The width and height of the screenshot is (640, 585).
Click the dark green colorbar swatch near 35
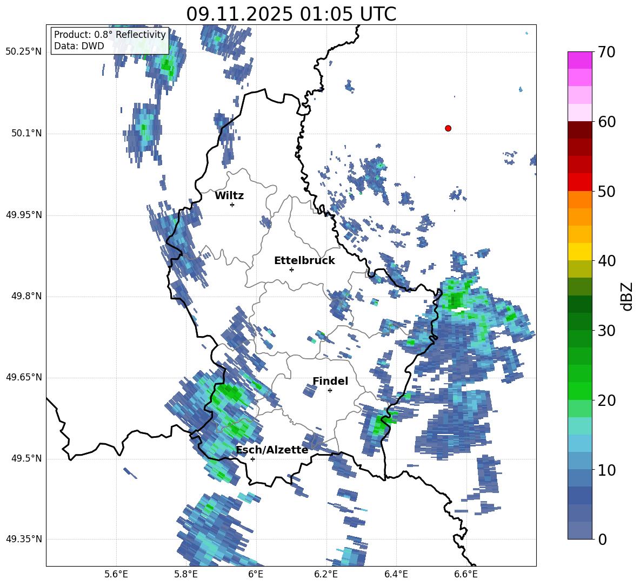[x=579, y=304]
